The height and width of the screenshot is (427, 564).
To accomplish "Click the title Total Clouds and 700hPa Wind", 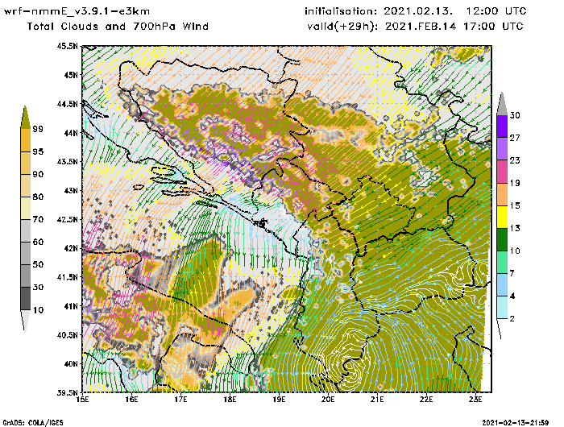I will click(118, 27).
